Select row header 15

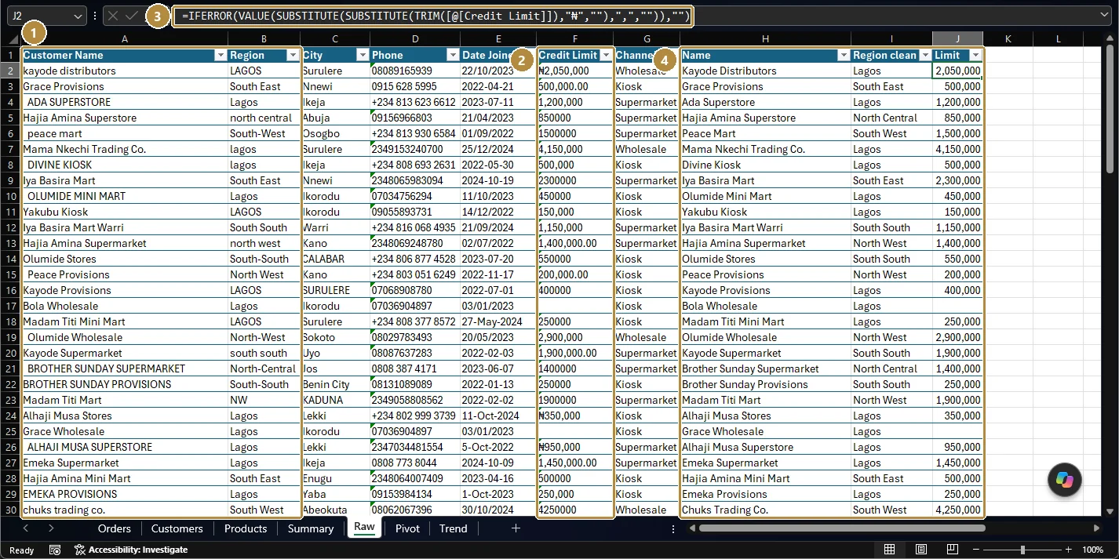coord(11,274)
